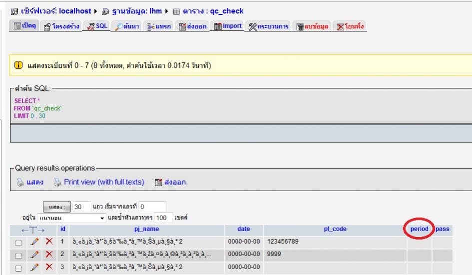Click the printer icon beside แสดง
Viewport: 472px width, 275px height.
click(20, 182)
